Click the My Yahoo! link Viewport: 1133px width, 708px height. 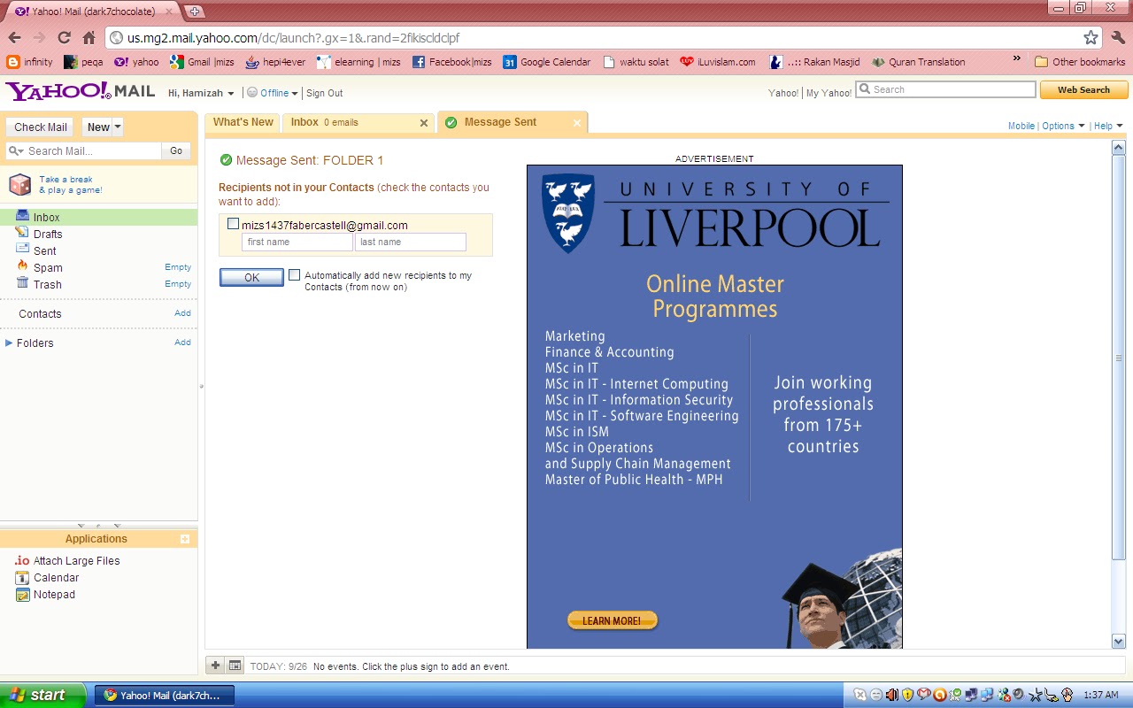pos(829,93)
